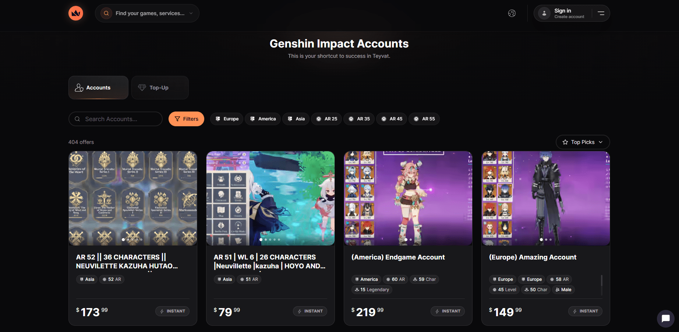Click the Create account link
Viewport: 679px width, 332px height.
coord(569,17)
